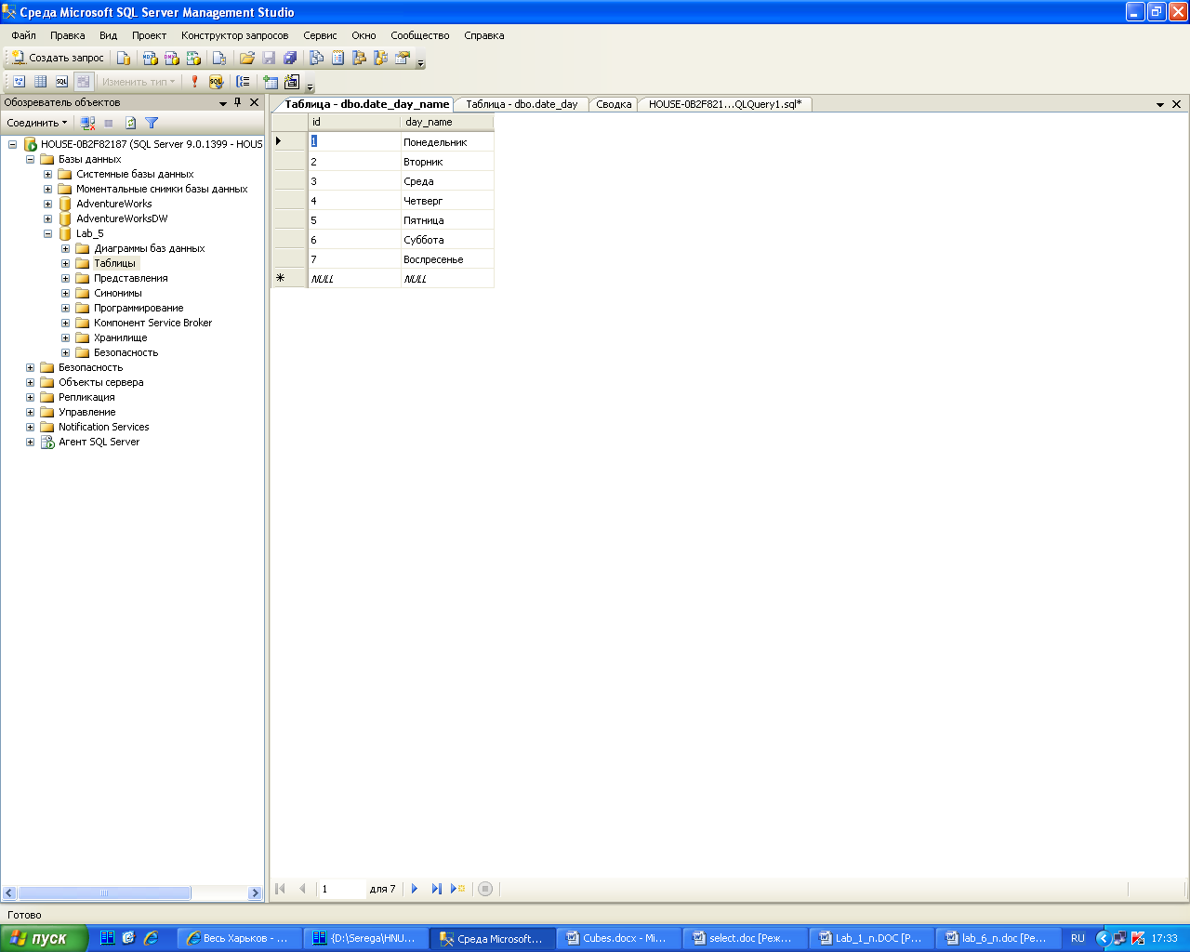The width and height of the screenshot is (1190, 952).
Task: Click the Object Explorer toolbar icon
Action: [x=359, y=58]
